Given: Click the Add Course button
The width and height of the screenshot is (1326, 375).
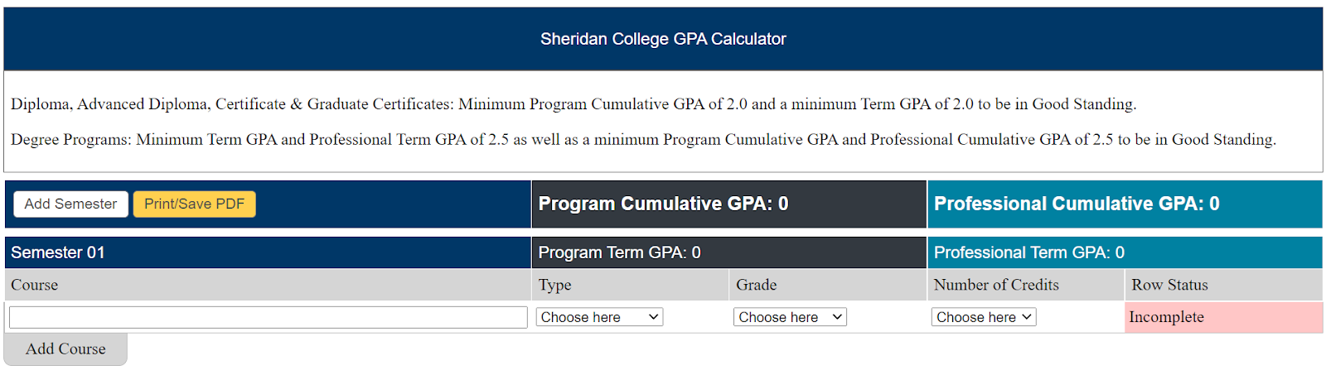Looking at the screenshot, I should click(65, 349).
